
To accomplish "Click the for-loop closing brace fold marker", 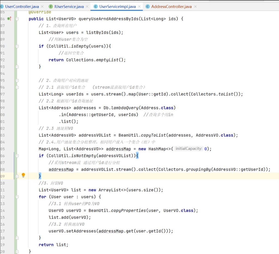I will pyautogui.click(x=17, y=238).
